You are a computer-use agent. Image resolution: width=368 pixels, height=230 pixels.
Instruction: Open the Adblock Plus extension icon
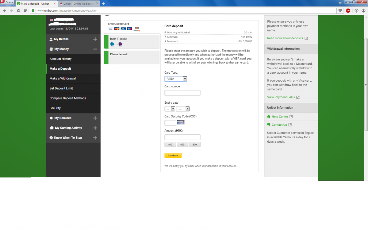(x=348, y=10)
